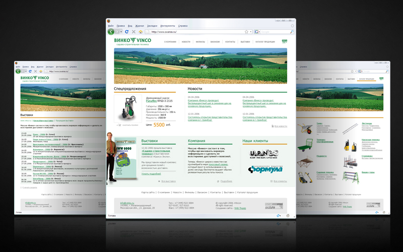Open the URL bar history dropdown
Screen dimensions: 403x252
tap(251, 32)
